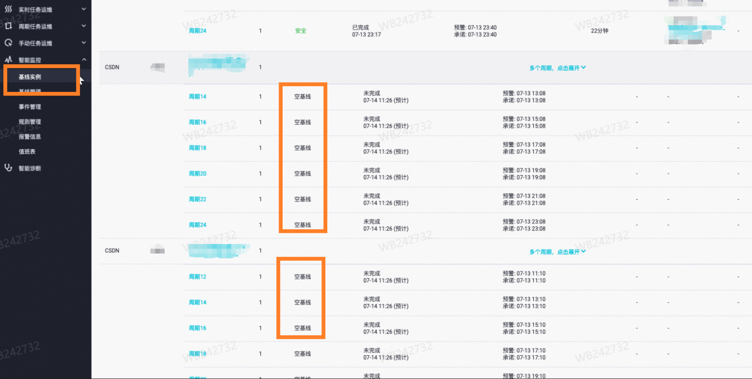Open 规则管理 in the sidebar
This screenshot has height=379, width=752.
pyautogui.click(x=30, y=122)
